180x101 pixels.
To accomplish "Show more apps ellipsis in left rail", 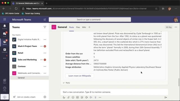I will (x=4, y=58).
